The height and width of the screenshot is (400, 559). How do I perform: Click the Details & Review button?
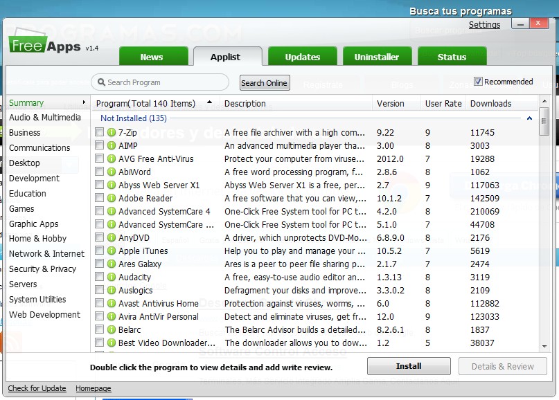click(x=503, y=366)
